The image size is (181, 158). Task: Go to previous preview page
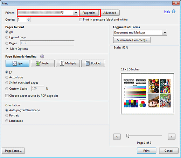[x=117, y=137]
